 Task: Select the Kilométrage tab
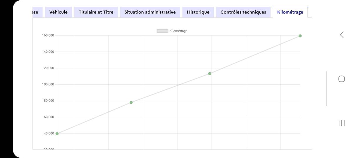coord(290,12)
